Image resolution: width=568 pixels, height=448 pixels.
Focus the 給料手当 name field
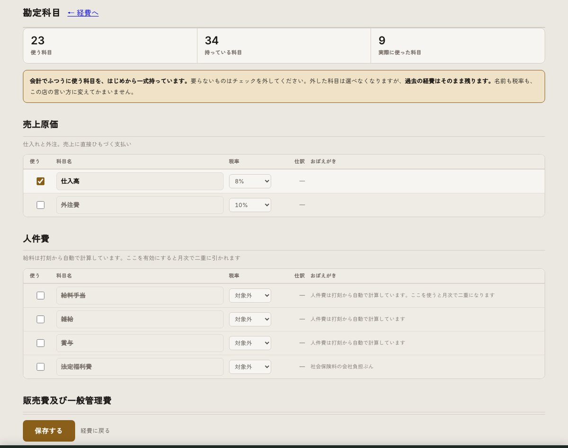point(140,295)
